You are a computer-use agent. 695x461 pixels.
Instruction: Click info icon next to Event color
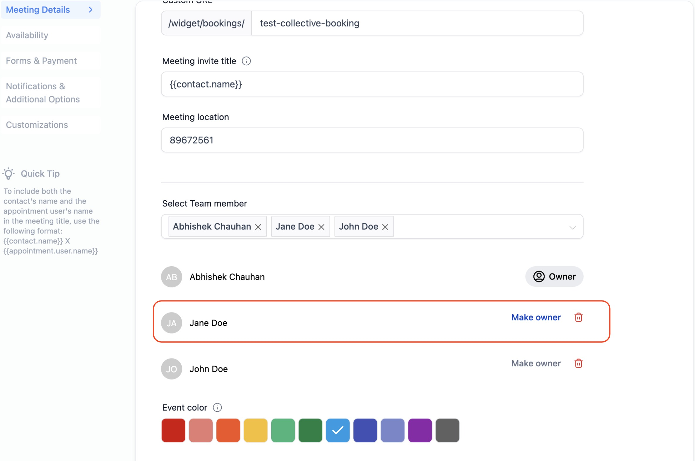click(x=217, y=407)
